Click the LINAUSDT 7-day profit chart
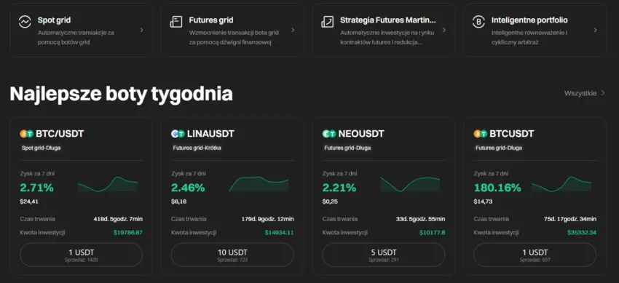619x283 pixels. tap(259, 184)
